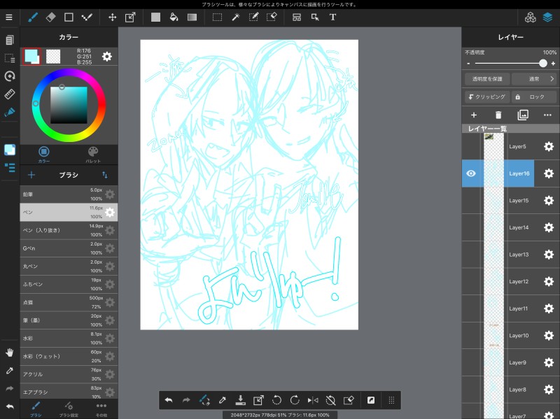Select the Layer15 row
This screenshot has height=419, width=560.
coord(511,201)
